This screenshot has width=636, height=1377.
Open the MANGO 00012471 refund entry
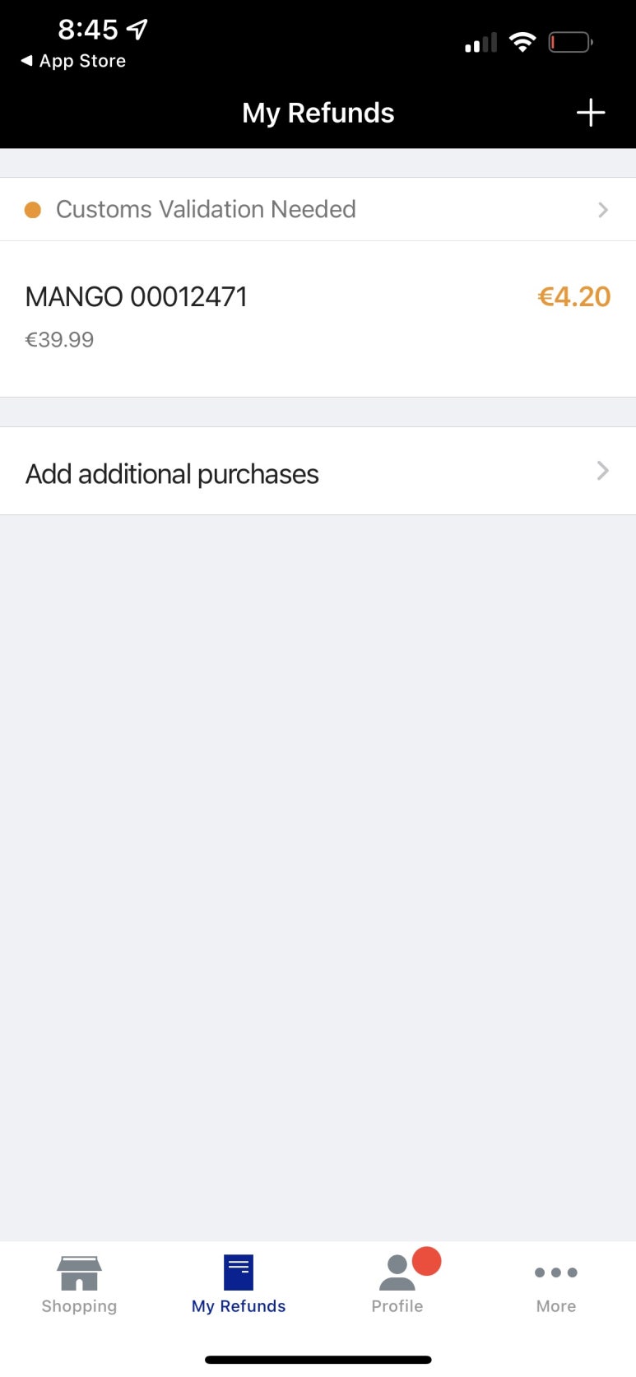(x=318, y=319)
